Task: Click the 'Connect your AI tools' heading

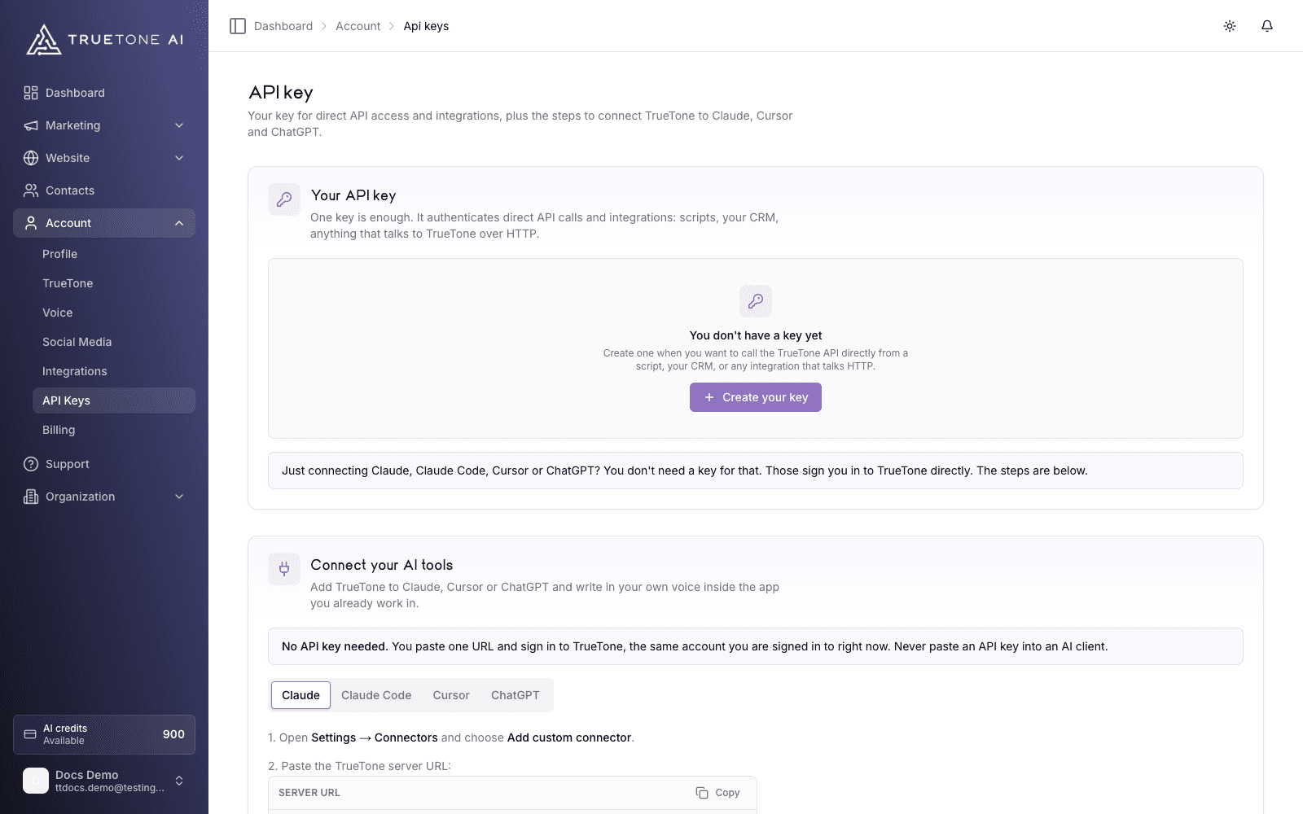Action: click(x=382, y=565)
